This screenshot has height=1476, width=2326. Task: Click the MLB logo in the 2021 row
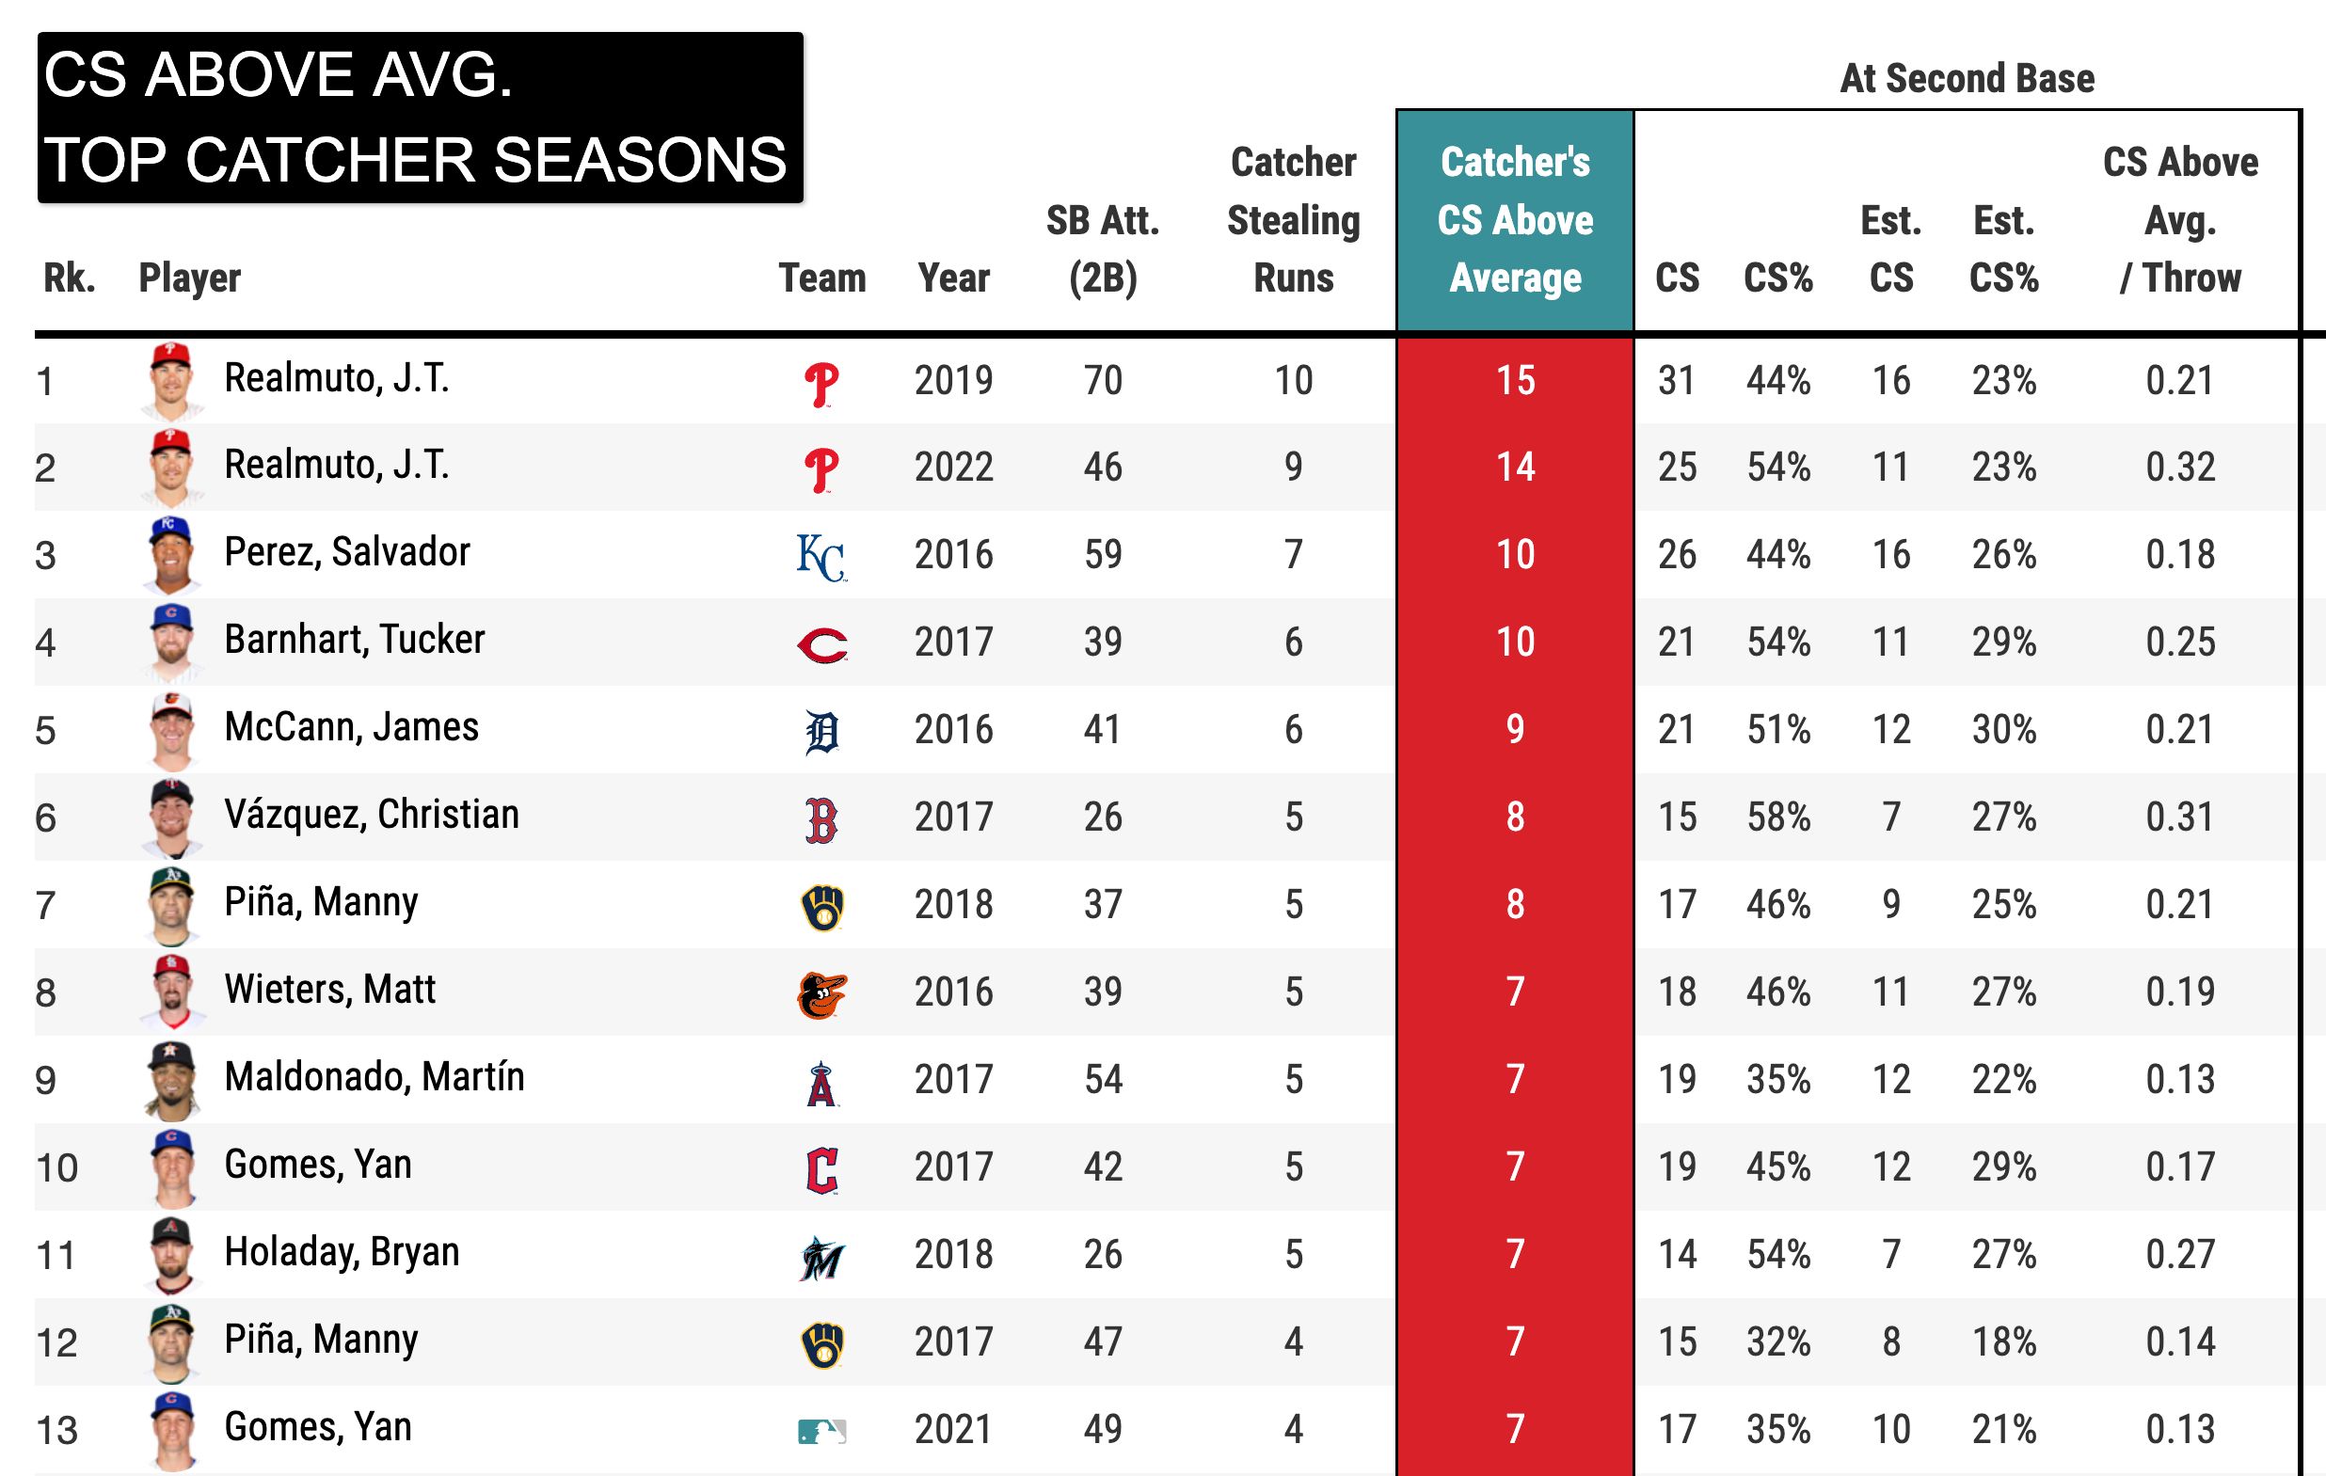[822, 1432]
